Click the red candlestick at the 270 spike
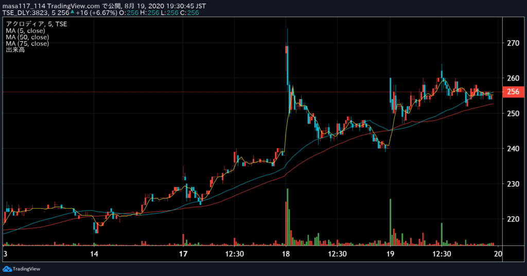Screen dimensions: 527x276 (x=286, y=50)
